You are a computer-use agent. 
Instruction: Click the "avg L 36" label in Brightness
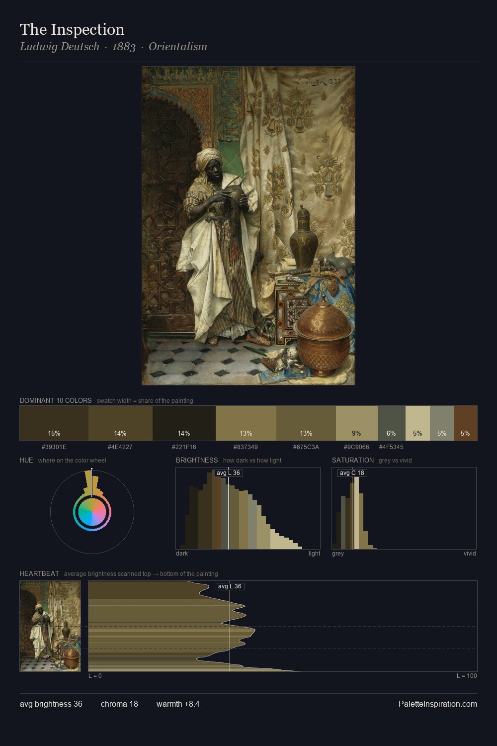click(228, 473)
